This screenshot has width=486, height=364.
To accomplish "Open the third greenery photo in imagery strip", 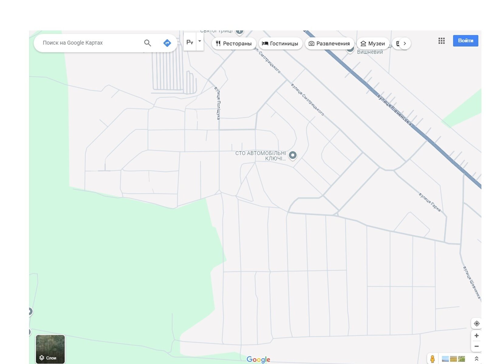I will [461, 359].
